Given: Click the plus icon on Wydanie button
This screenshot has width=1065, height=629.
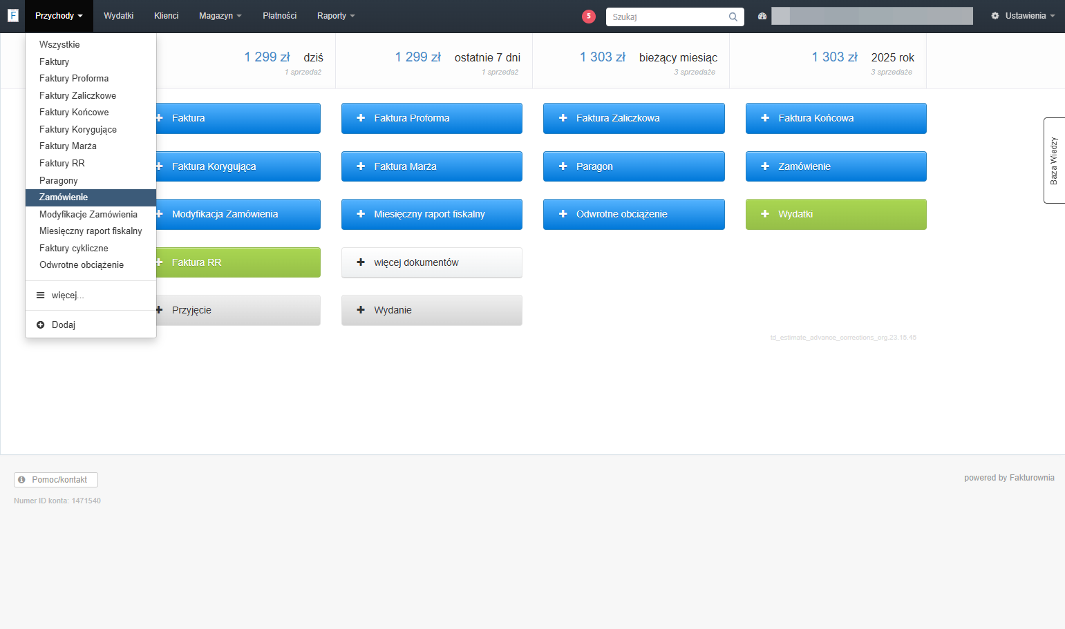Looking at the screenshot, I should (361, 310).
